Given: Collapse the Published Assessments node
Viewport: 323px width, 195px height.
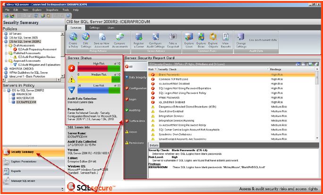Looking at the screenshot, I should coord(6,53).
